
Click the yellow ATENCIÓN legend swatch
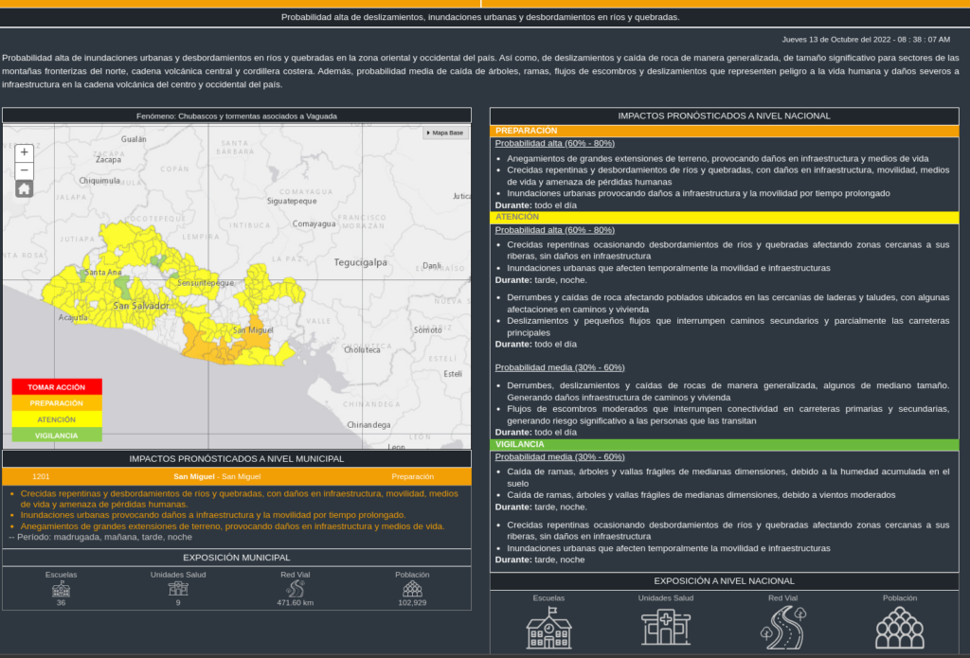coord(56,419)
